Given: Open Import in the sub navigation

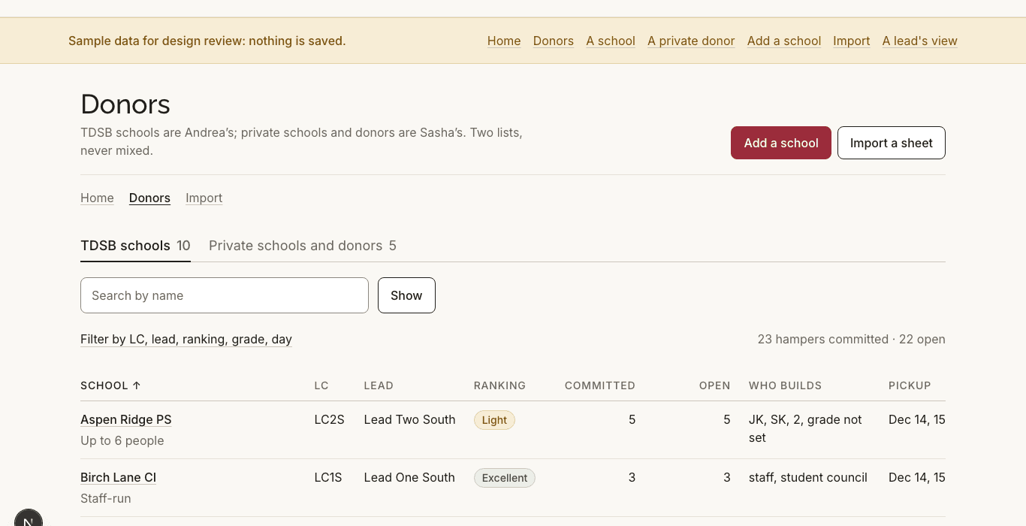Looking at the screenshot, I should (x=204, y=198).
